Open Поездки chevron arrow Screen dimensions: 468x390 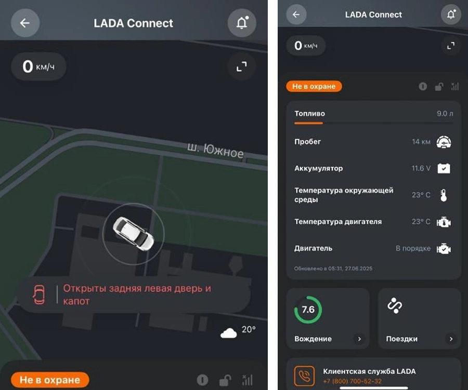tap(451, 339)
